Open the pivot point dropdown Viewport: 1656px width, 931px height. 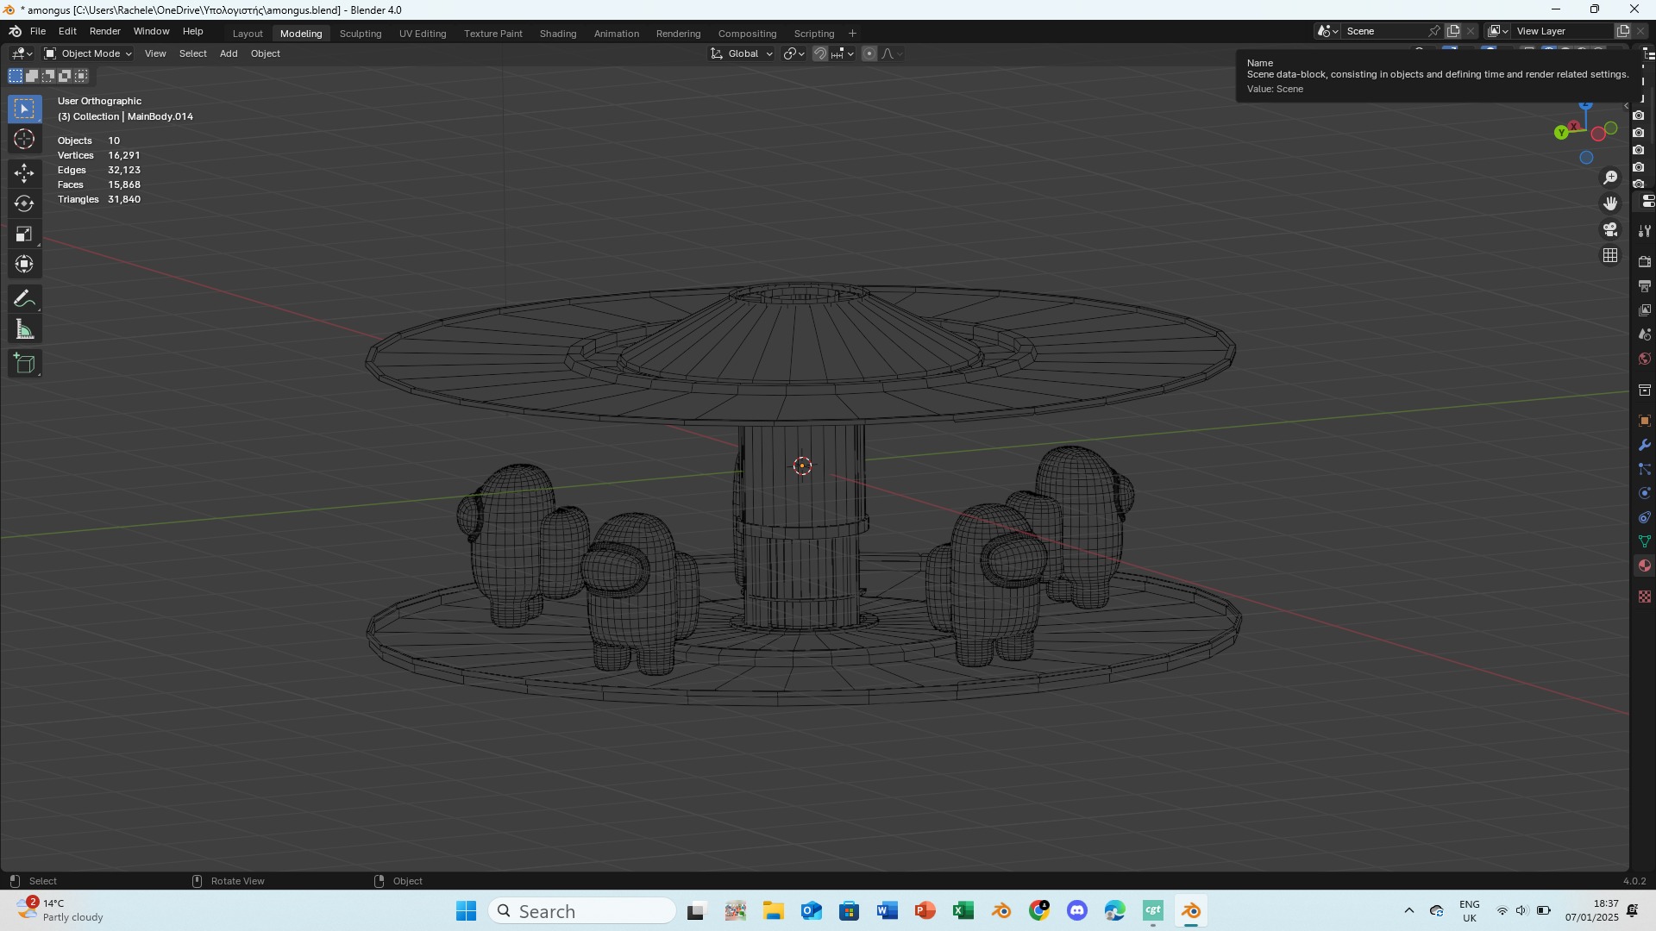[x=793, y=53]
